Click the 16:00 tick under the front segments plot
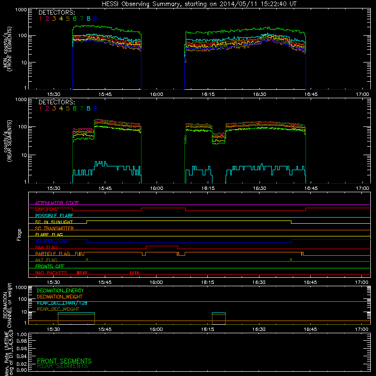This screenshot has width=376, height=376. click(157, 94)
